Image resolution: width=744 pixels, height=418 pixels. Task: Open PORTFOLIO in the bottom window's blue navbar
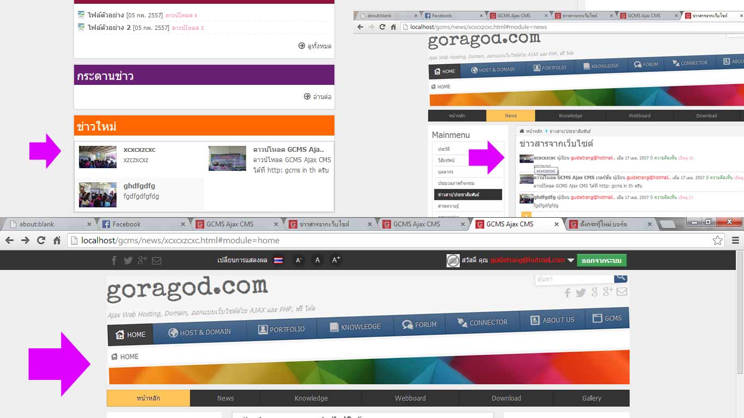282,329
